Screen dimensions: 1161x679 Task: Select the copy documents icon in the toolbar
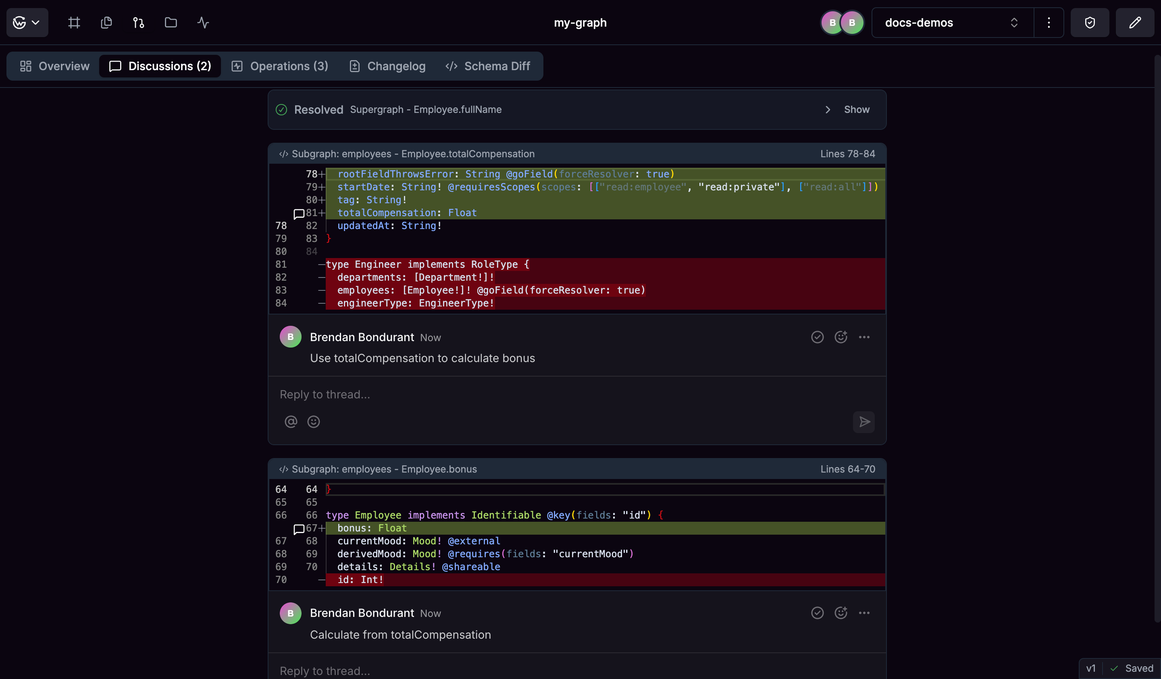pos(106,22)
